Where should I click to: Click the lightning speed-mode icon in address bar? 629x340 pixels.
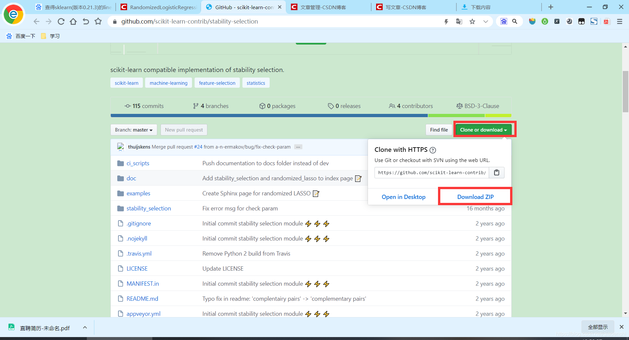446,22
